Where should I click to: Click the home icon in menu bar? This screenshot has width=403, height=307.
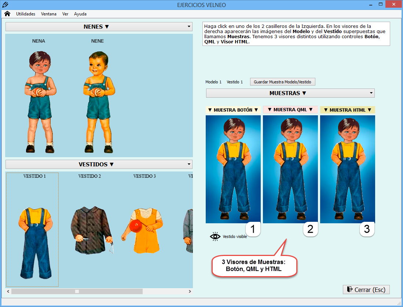(7, 14)
